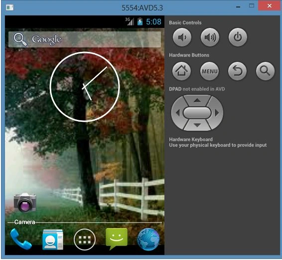Tap the hardware Home button
The width and height of the screenshot is (282, 260).
click(x=181, y=71)
